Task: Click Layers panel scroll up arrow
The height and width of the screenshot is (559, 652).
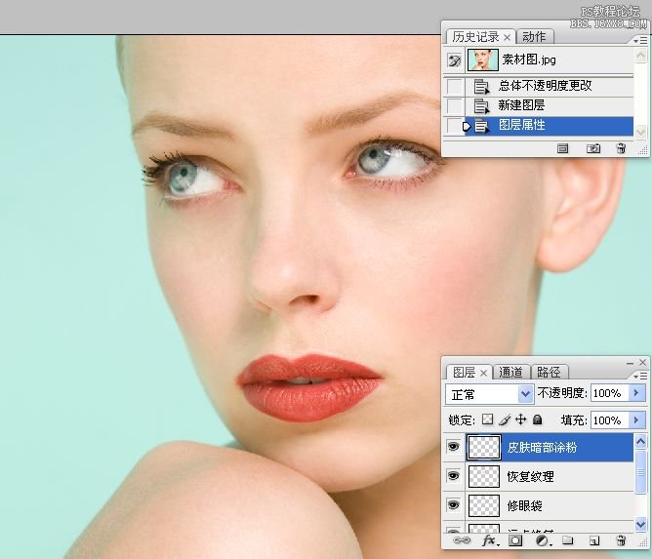Action: coord(640,441)
